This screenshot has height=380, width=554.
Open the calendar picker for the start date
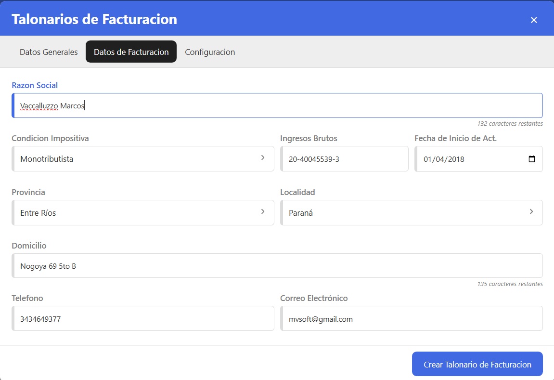pos(531,159)
